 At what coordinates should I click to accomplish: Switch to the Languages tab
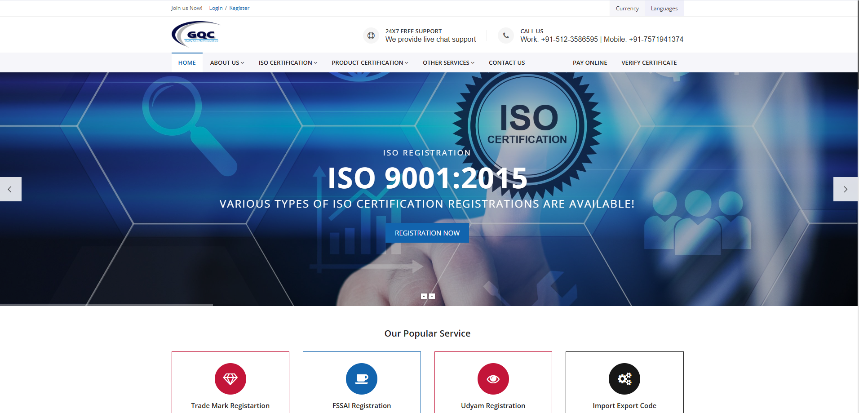(x=664, y=8)
